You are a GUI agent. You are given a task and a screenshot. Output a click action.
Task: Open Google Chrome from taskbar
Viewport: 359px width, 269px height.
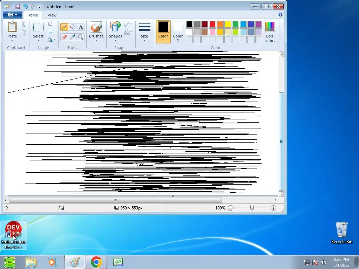tap(96, 262)
